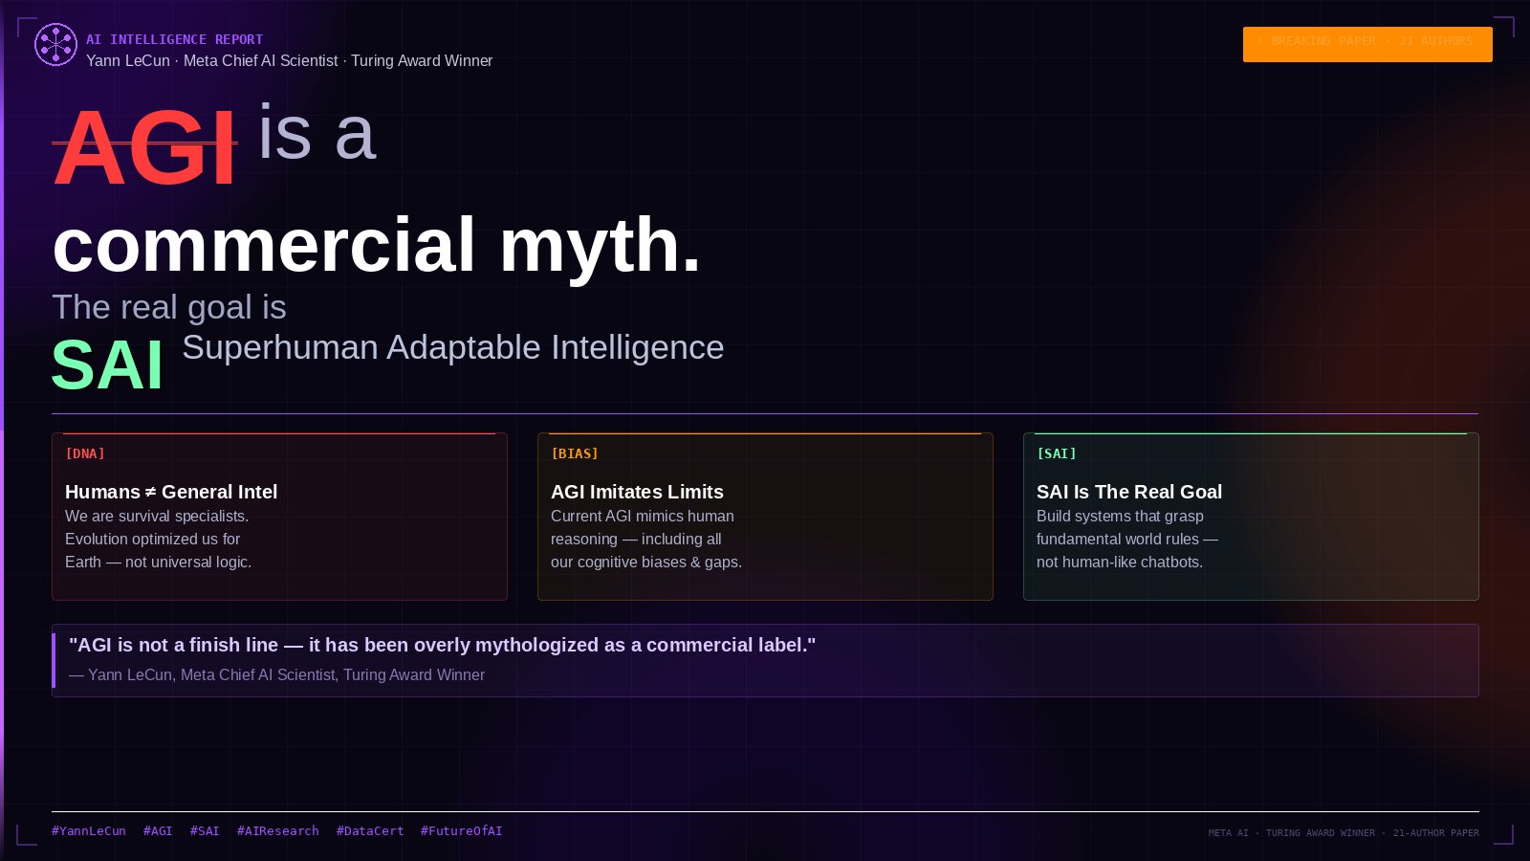This screenshot has height=861, width=1530.
Task: Click the quote attribution to Yann LeCun
Action: tap(277, 674)
